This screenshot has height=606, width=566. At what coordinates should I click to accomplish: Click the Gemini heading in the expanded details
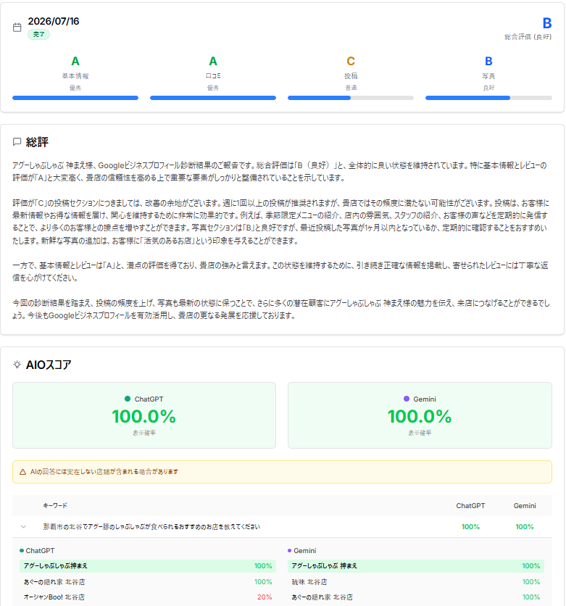point(304,550)
